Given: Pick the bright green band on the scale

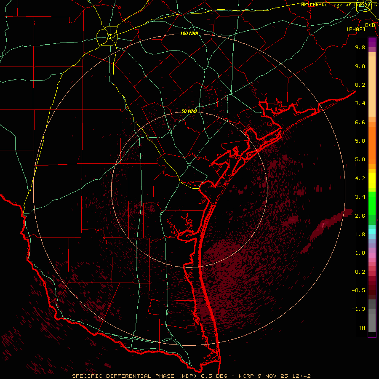Looking at the screenshot, I should coord(372,203).
